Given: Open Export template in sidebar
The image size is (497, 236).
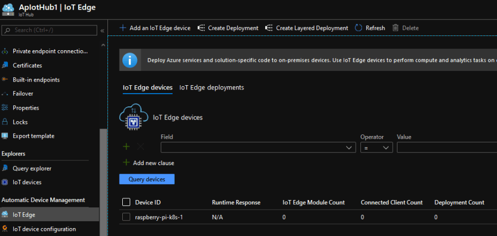Looking at the screenshot, I should tap(33, 136).
